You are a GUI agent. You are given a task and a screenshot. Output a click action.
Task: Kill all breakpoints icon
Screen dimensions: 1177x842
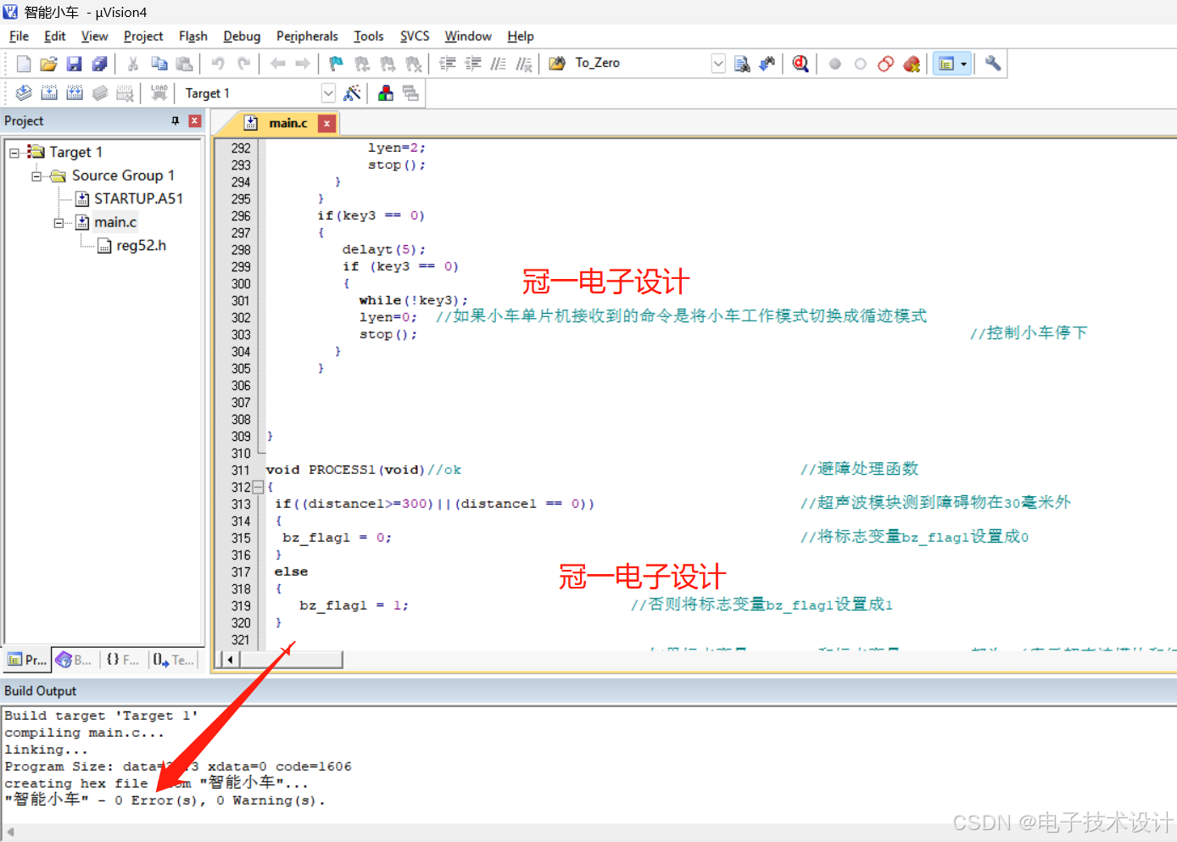click(912, 64)
